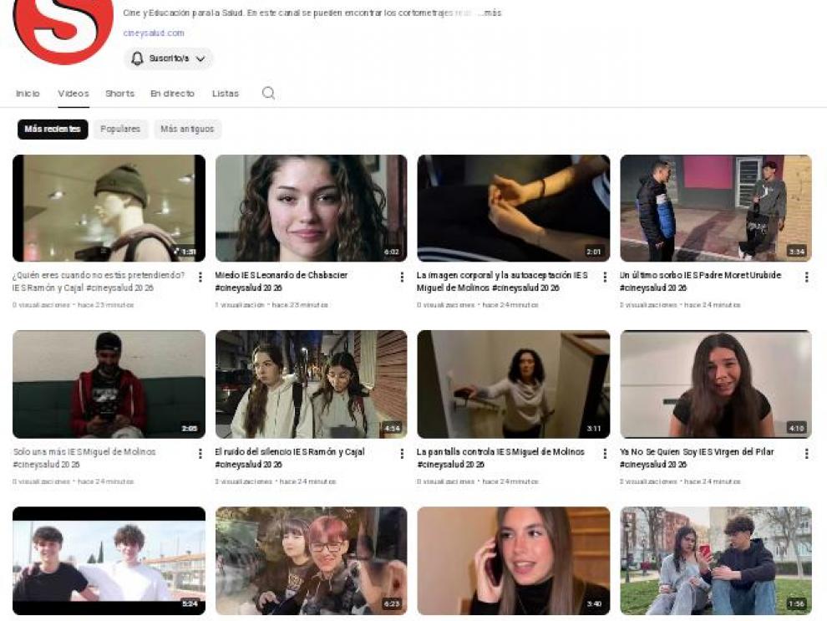
Task: Switch to the Shorts tab
Action: [119, 94]
